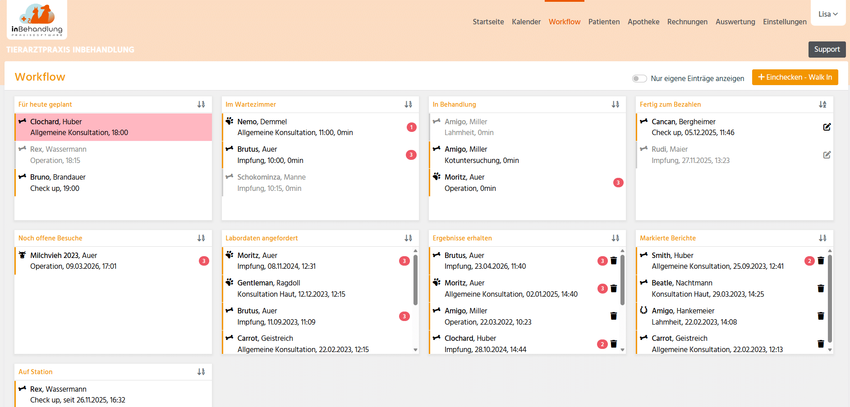The width and height of the screenshot is (850, 407).
Task: Click the inBehandlung logo
Action: (x=37, y=20)
